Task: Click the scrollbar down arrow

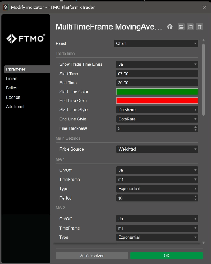Action: [x=203, y=243]
